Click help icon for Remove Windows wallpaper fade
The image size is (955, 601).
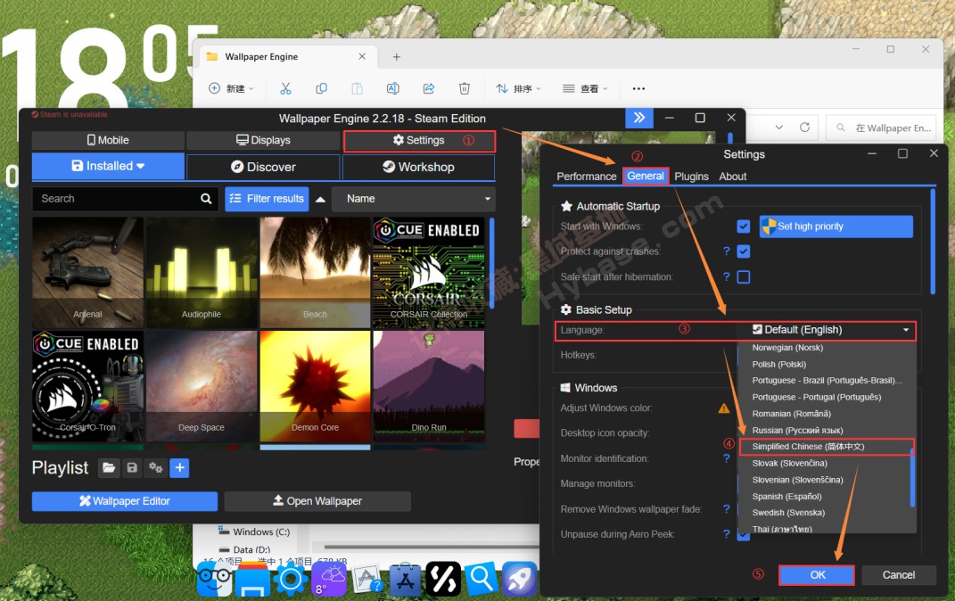(726, 509)
